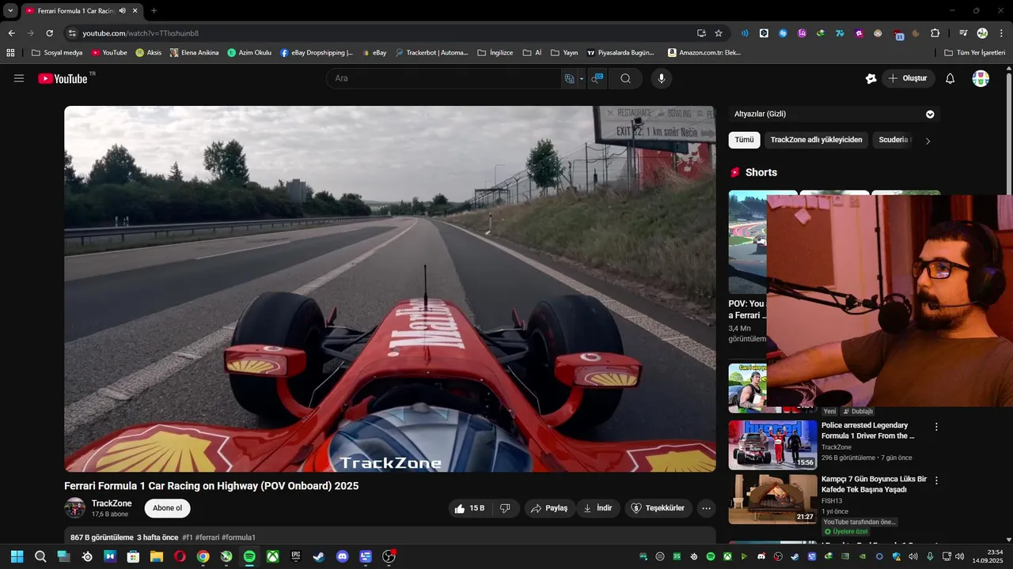Mute the tab audio speaker icon
1013x569 pixels.
tap(123, 11)
